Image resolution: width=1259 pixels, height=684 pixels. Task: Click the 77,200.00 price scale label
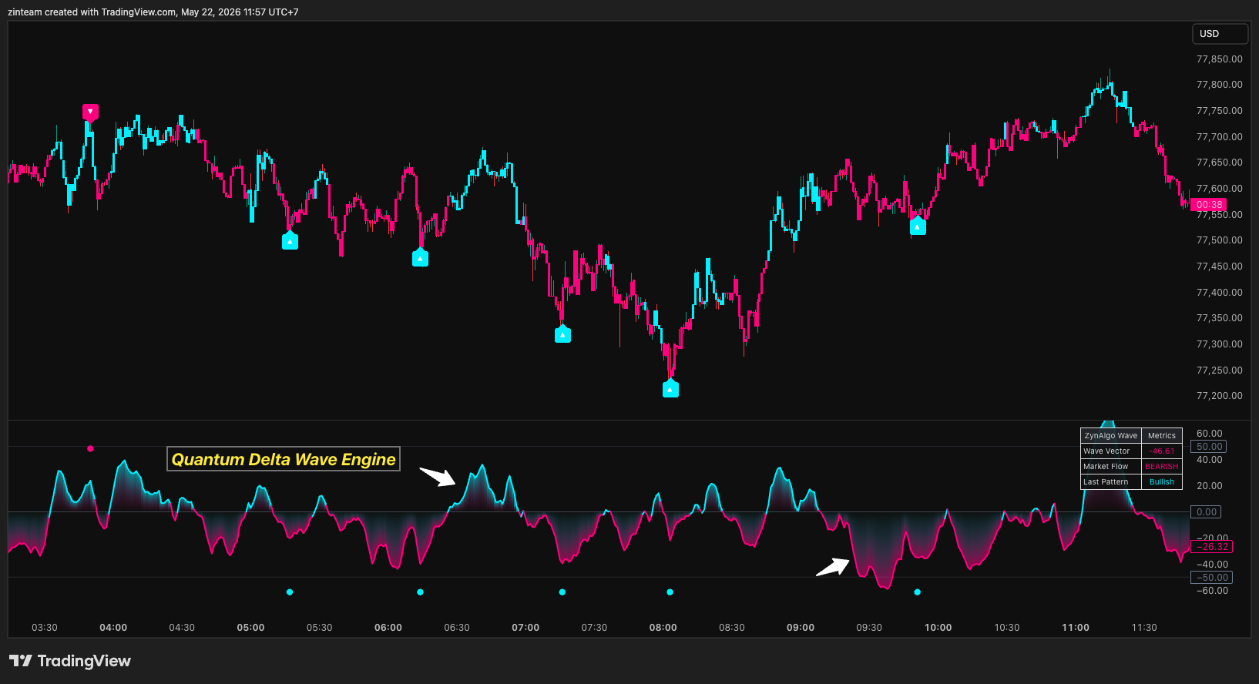(1219, 396)
